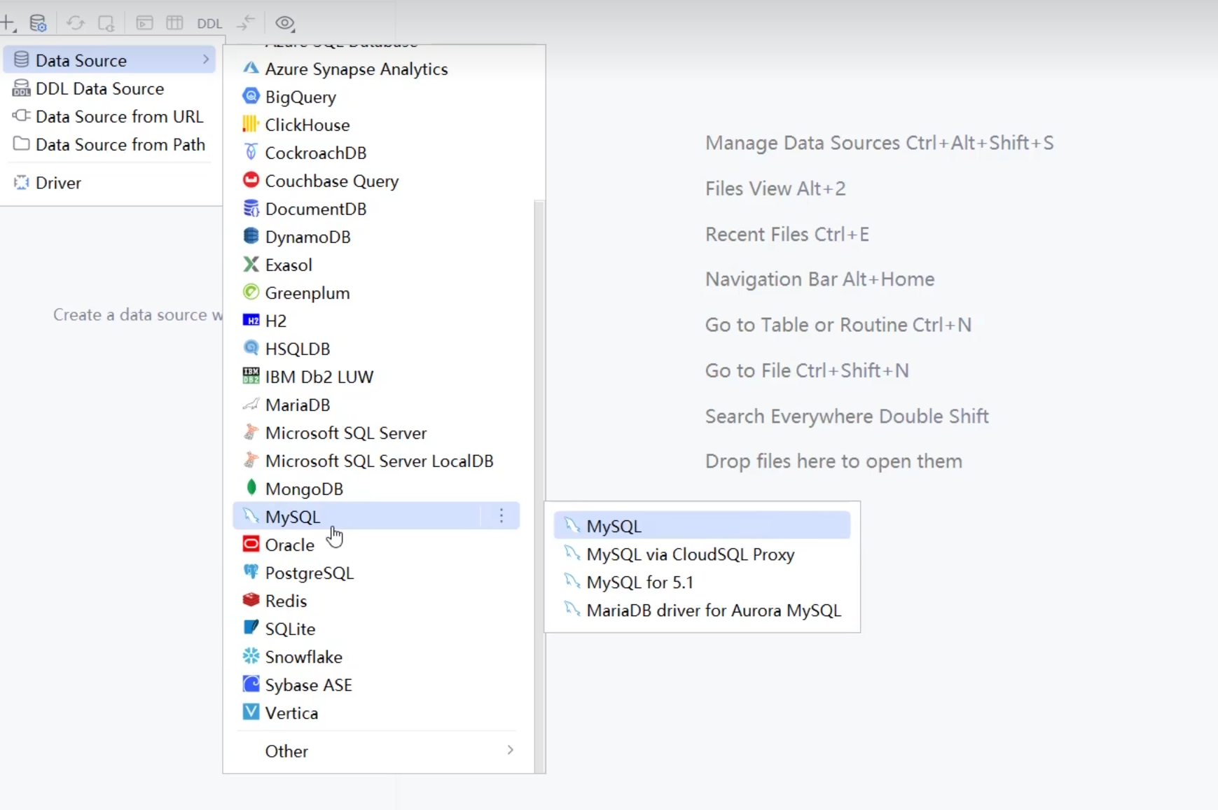Select PostgreSQL from data source list

pos(309,573)
